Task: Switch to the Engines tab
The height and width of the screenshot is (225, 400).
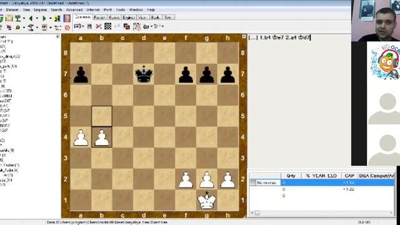Action: (129, 17)
